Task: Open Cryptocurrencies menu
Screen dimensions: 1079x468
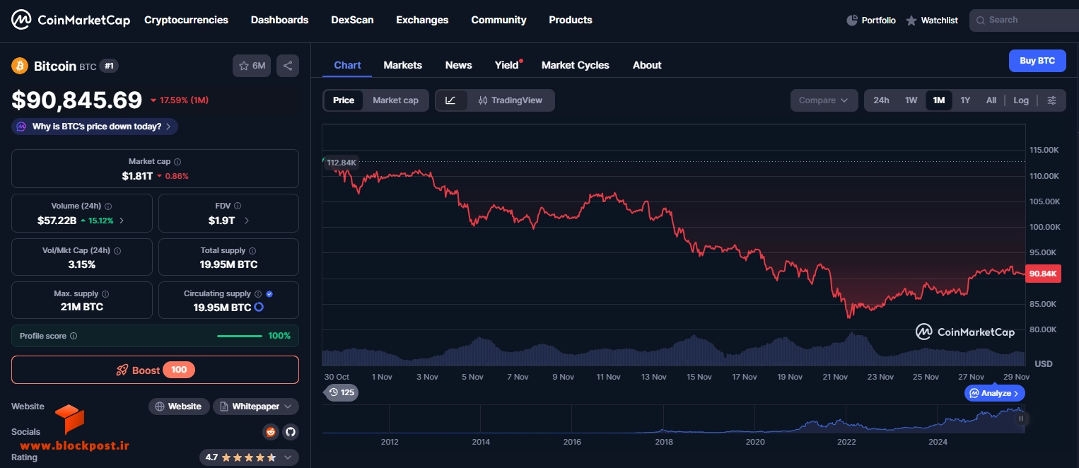Action: click(186, 20)
